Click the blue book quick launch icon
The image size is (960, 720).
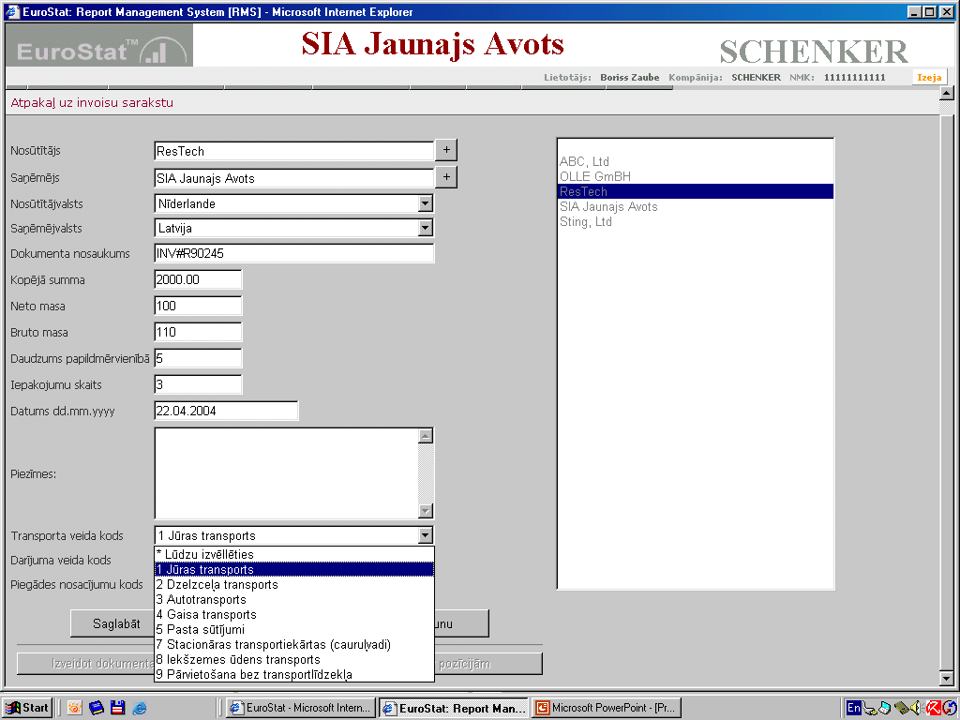pos(97,708)
